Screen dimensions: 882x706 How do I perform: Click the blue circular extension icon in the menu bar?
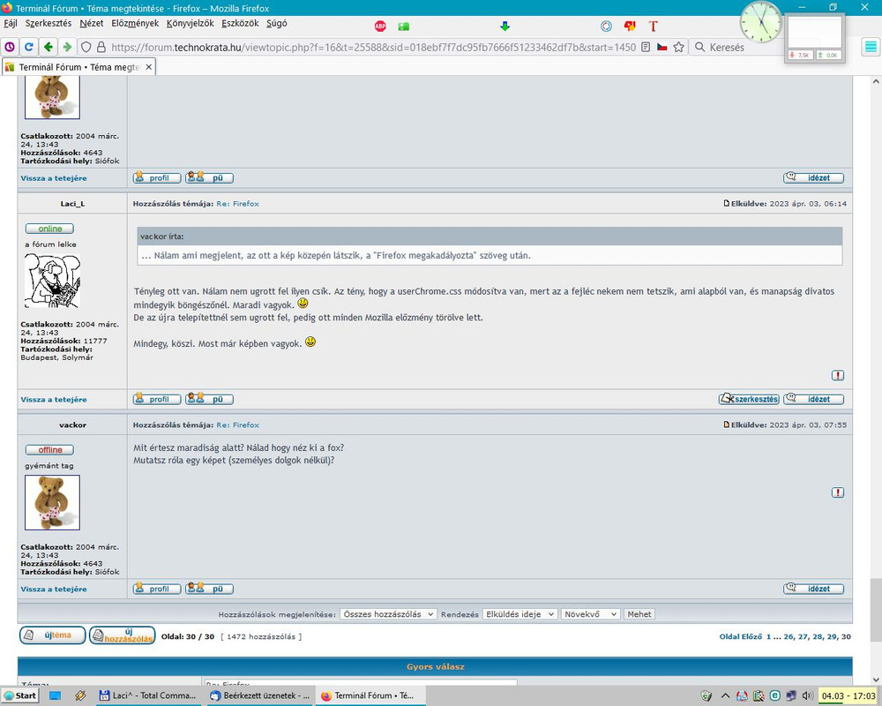[x=606, y=26]
